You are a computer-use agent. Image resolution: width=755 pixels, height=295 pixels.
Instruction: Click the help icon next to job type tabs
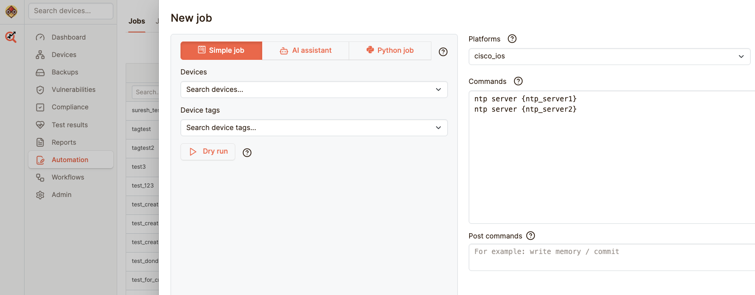443,52
